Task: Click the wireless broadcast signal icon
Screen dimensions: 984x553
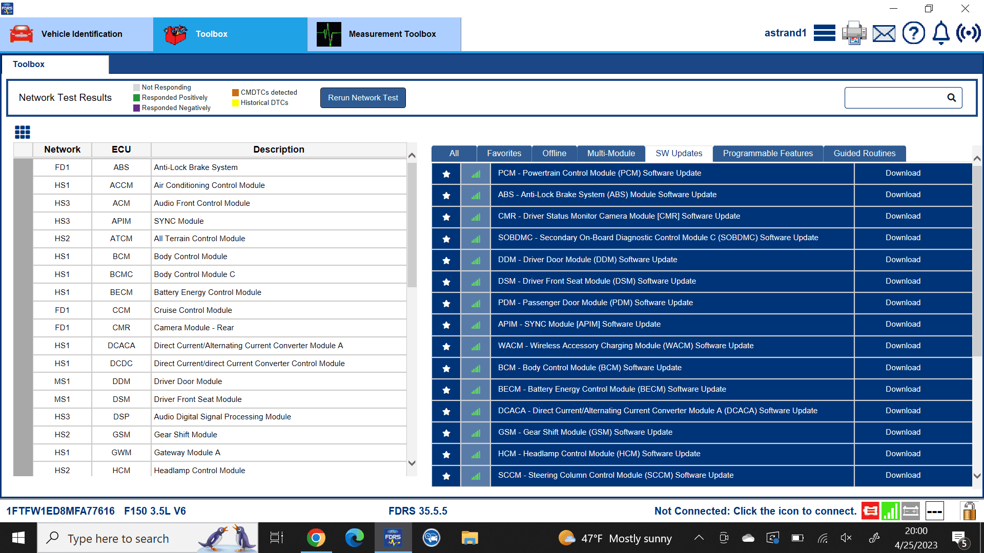Action: tap(968, 33)
